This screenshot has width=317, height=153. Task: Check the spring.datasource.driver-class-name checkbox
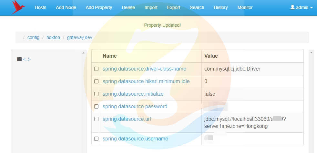coord(97,69)
